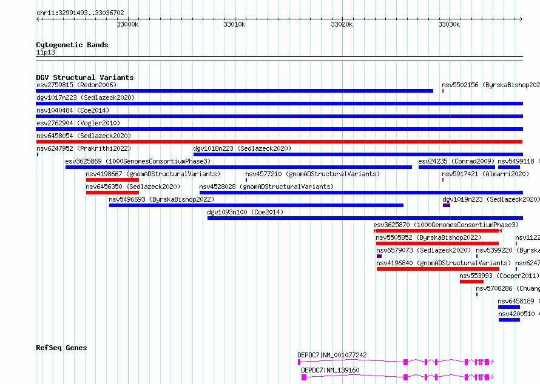540x384 pixels.
Task: Select variant nsv5505852 (ByrskaBishop2022)
Action: coord(437,243)
